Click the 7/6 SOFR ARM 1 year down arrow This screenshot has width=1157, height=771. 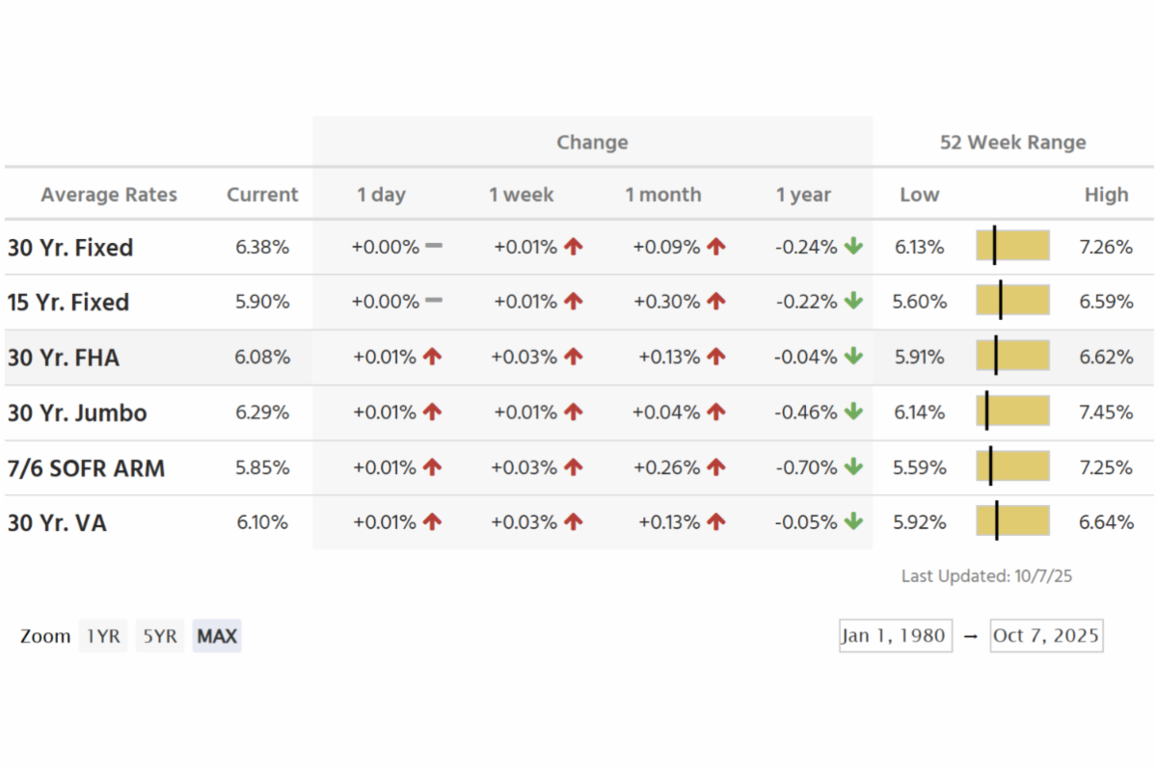(x=853, y=467)
